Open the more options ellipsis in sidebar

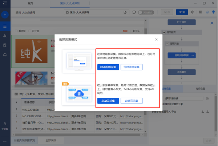point(5,141)
